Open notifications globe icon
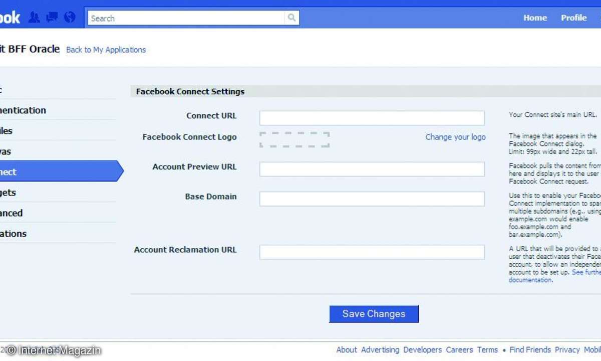601x361 pixels. 70,18
